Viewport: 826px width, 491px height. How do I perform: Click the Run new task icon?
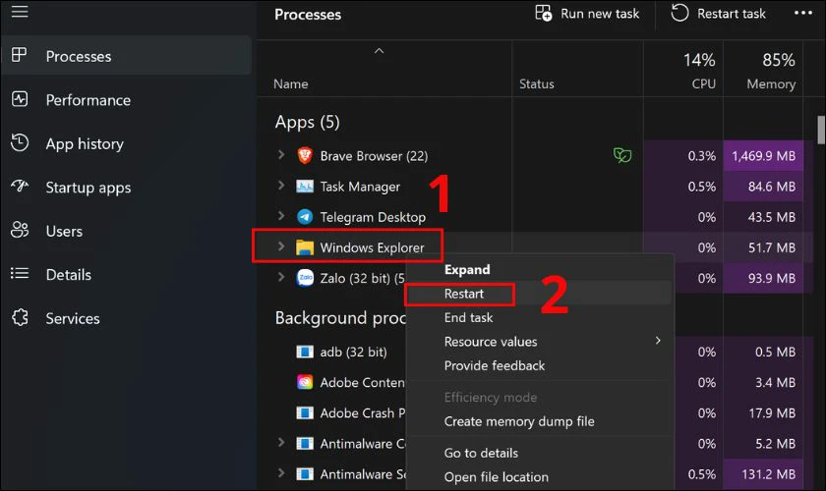pyautogui.click(x=543, y=13)
